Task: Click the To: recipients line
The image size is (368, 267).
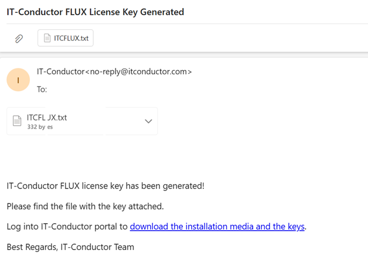Action: click(x=42, y=89)
